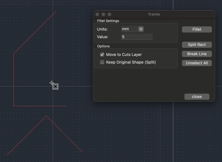Click the Options section label
The width and height of the screenshot is (222, 162).
click(103, 46)
